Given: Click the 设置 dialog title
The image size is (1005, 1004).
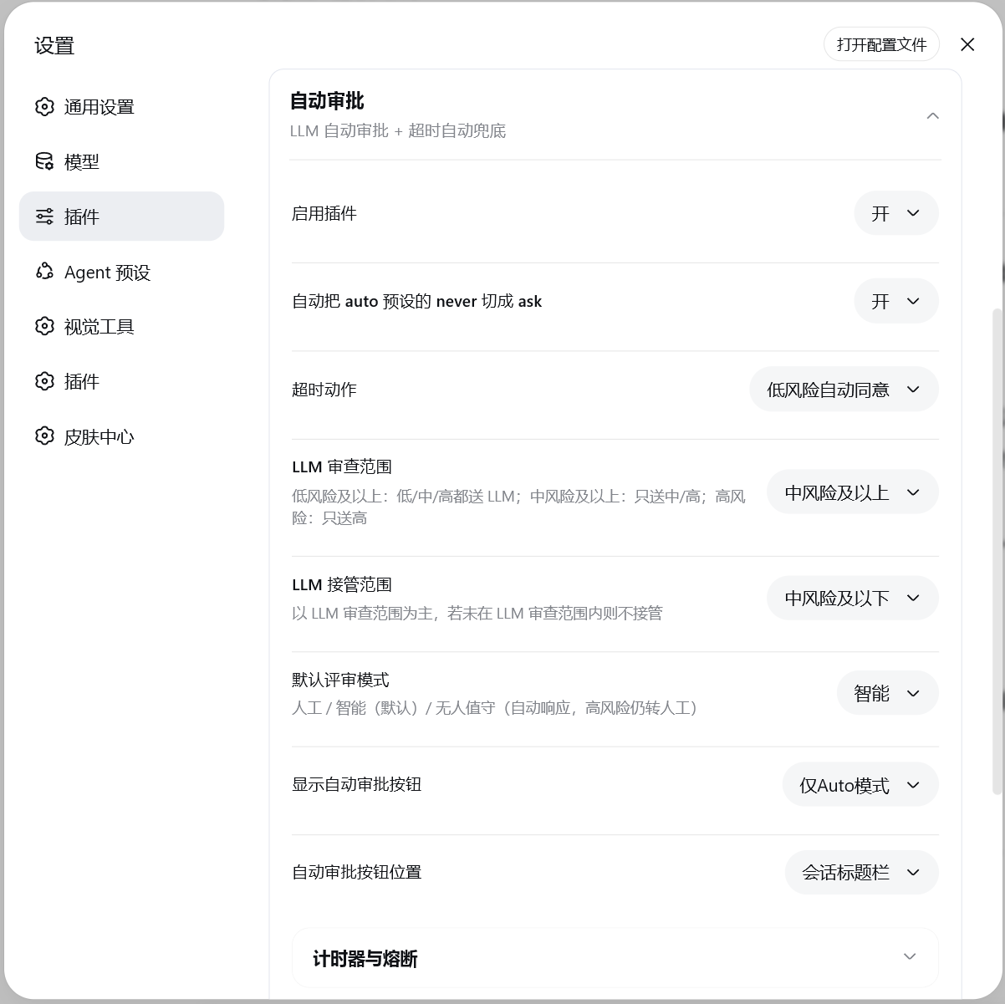Looking at the screenshot, I should (x=54, y=45).
